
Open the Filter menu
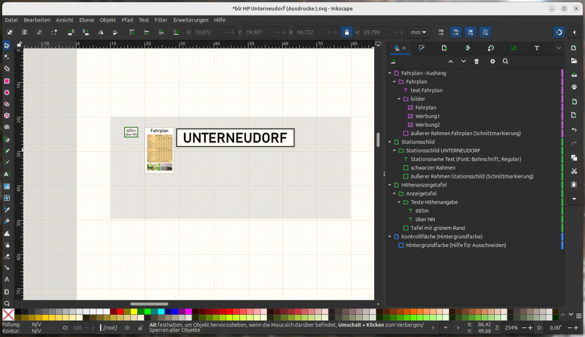[x=161, y=20]
